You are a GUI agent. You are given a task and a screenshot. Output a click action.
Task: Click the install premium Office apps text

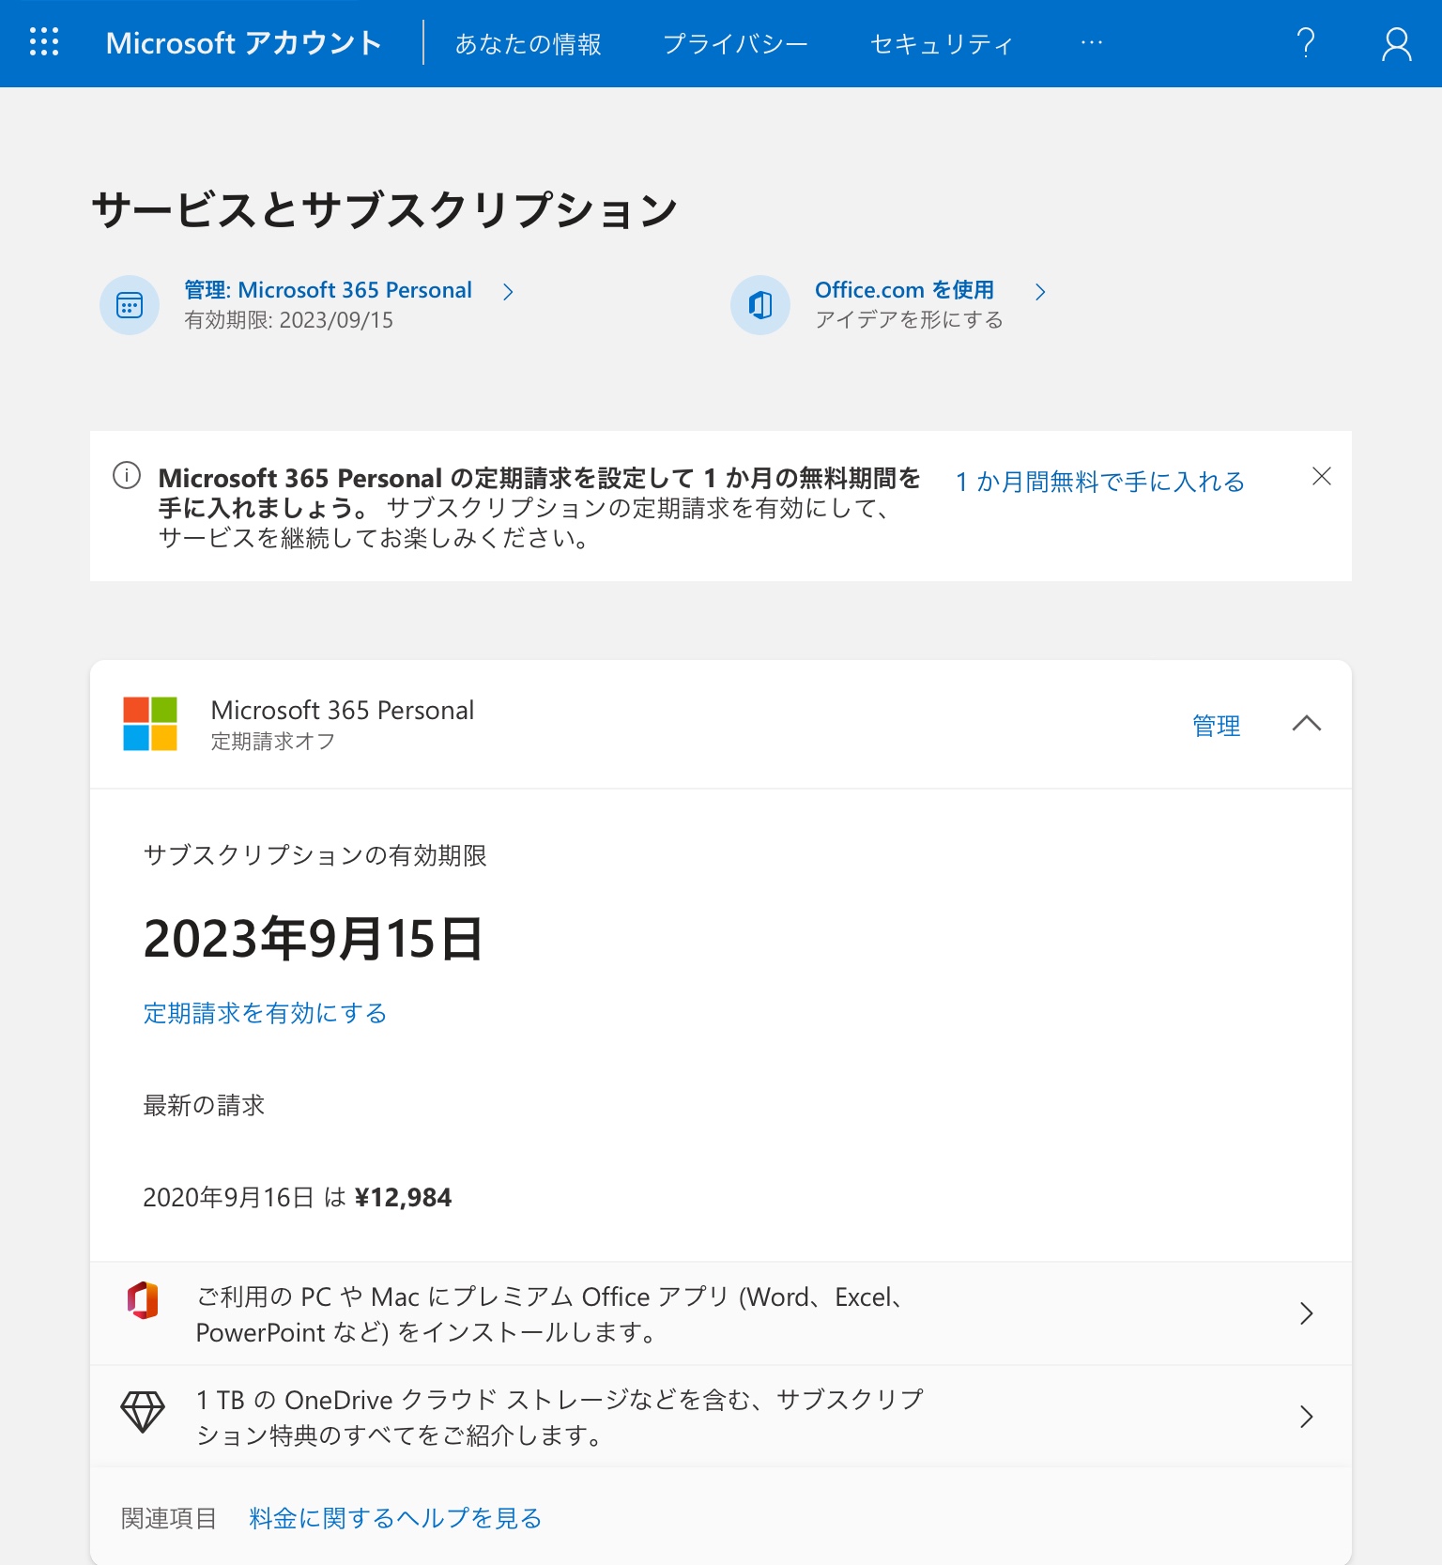click(x=550, y=1314)
